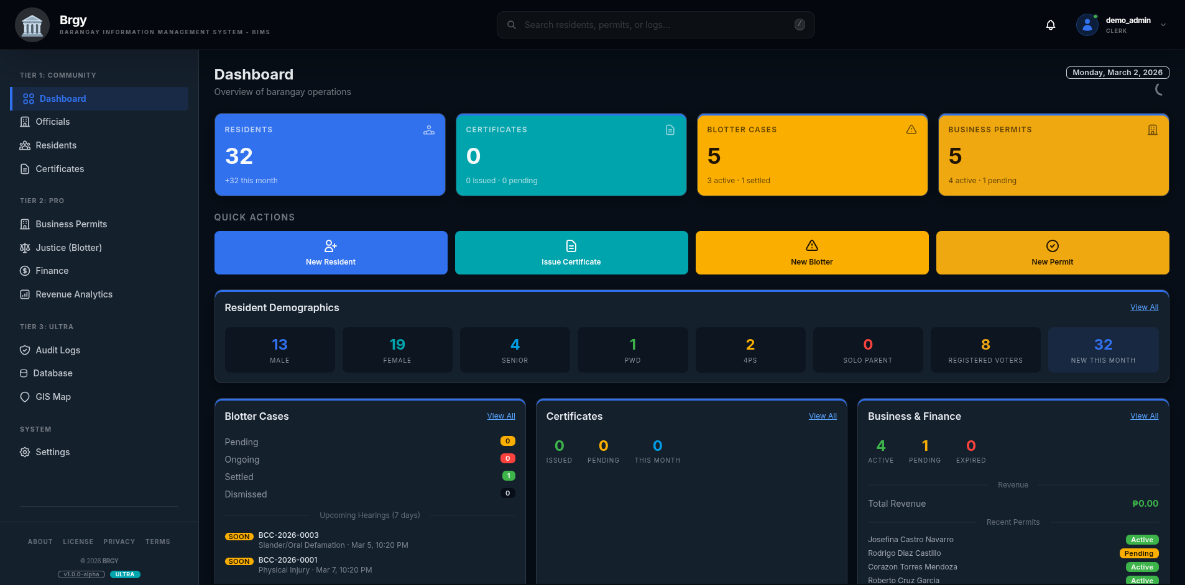Open Dashboard in the sidebar

tap(99, 99)
